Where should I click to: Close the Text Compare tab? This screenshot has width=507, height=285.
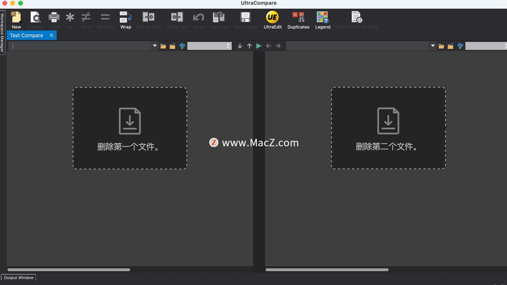point(51,35)
